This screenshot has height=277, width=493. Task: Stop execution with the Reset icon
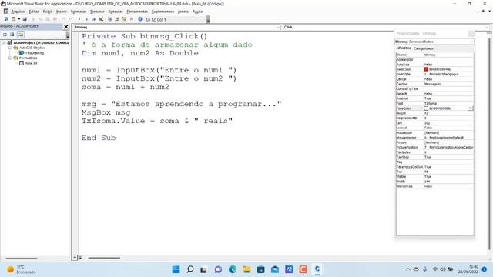click(x=94, y=19)
